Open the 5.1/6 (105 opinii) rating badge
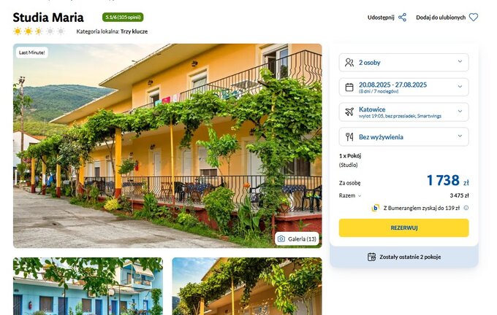The image size is (497, 315). 123,17
